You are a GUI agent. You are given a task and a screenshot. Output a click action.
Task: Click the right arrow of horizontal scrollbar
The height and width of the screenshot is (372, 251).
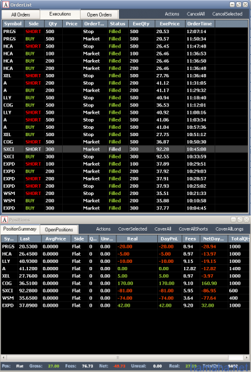coord(247,357)
